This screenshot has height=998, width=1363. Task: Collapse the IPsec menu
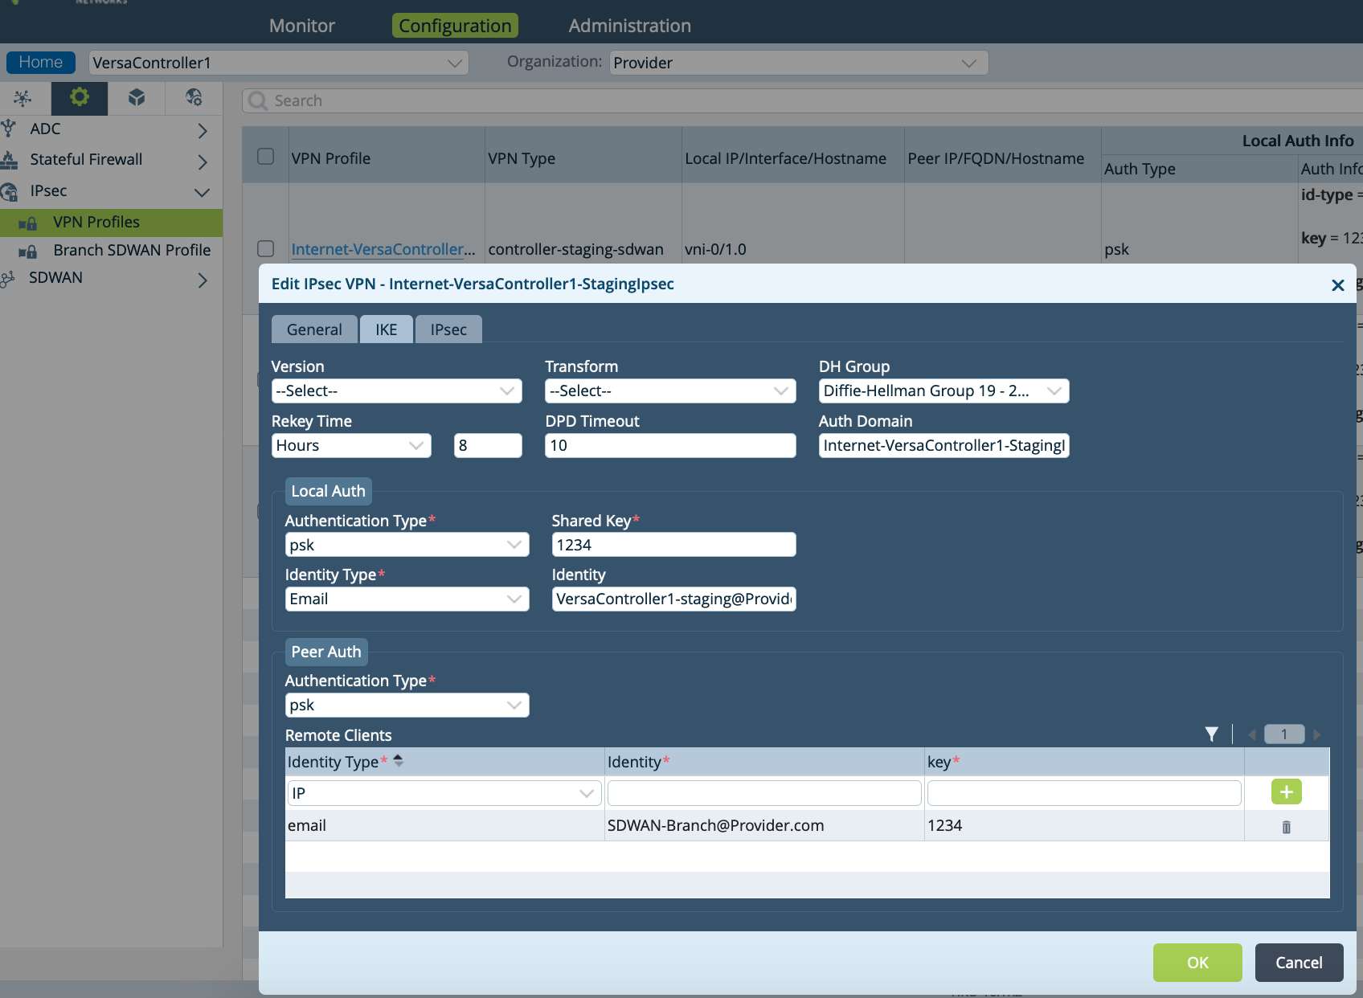203,192
